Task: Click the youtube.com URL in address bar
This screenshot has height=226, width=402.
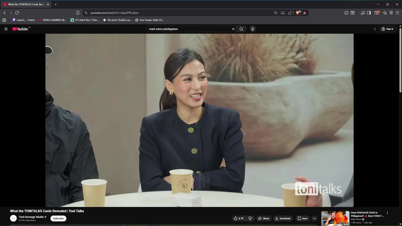Action: [x=114, y=13]
